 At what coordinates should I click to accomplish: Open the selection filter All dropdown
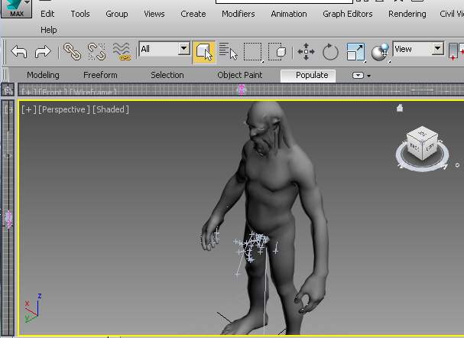coord(164,49)
